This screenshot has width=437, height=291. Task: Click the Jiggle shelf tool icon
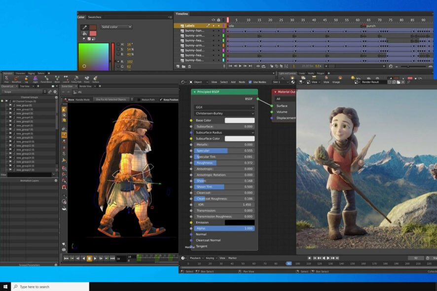pyautogui.click(x=36, y=79)
